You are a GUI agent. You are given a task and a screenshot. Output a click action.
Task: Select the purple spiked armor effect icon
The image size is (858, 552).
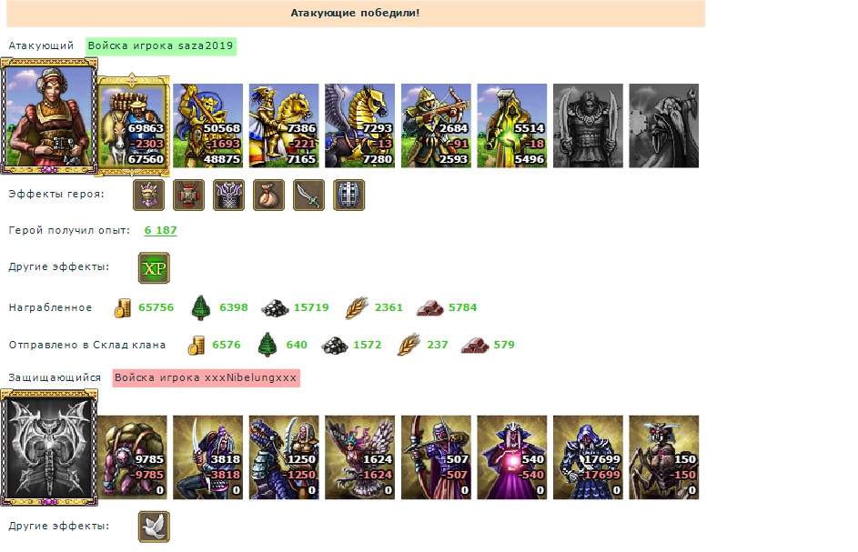pyautogui.click(x=228, y=195)
